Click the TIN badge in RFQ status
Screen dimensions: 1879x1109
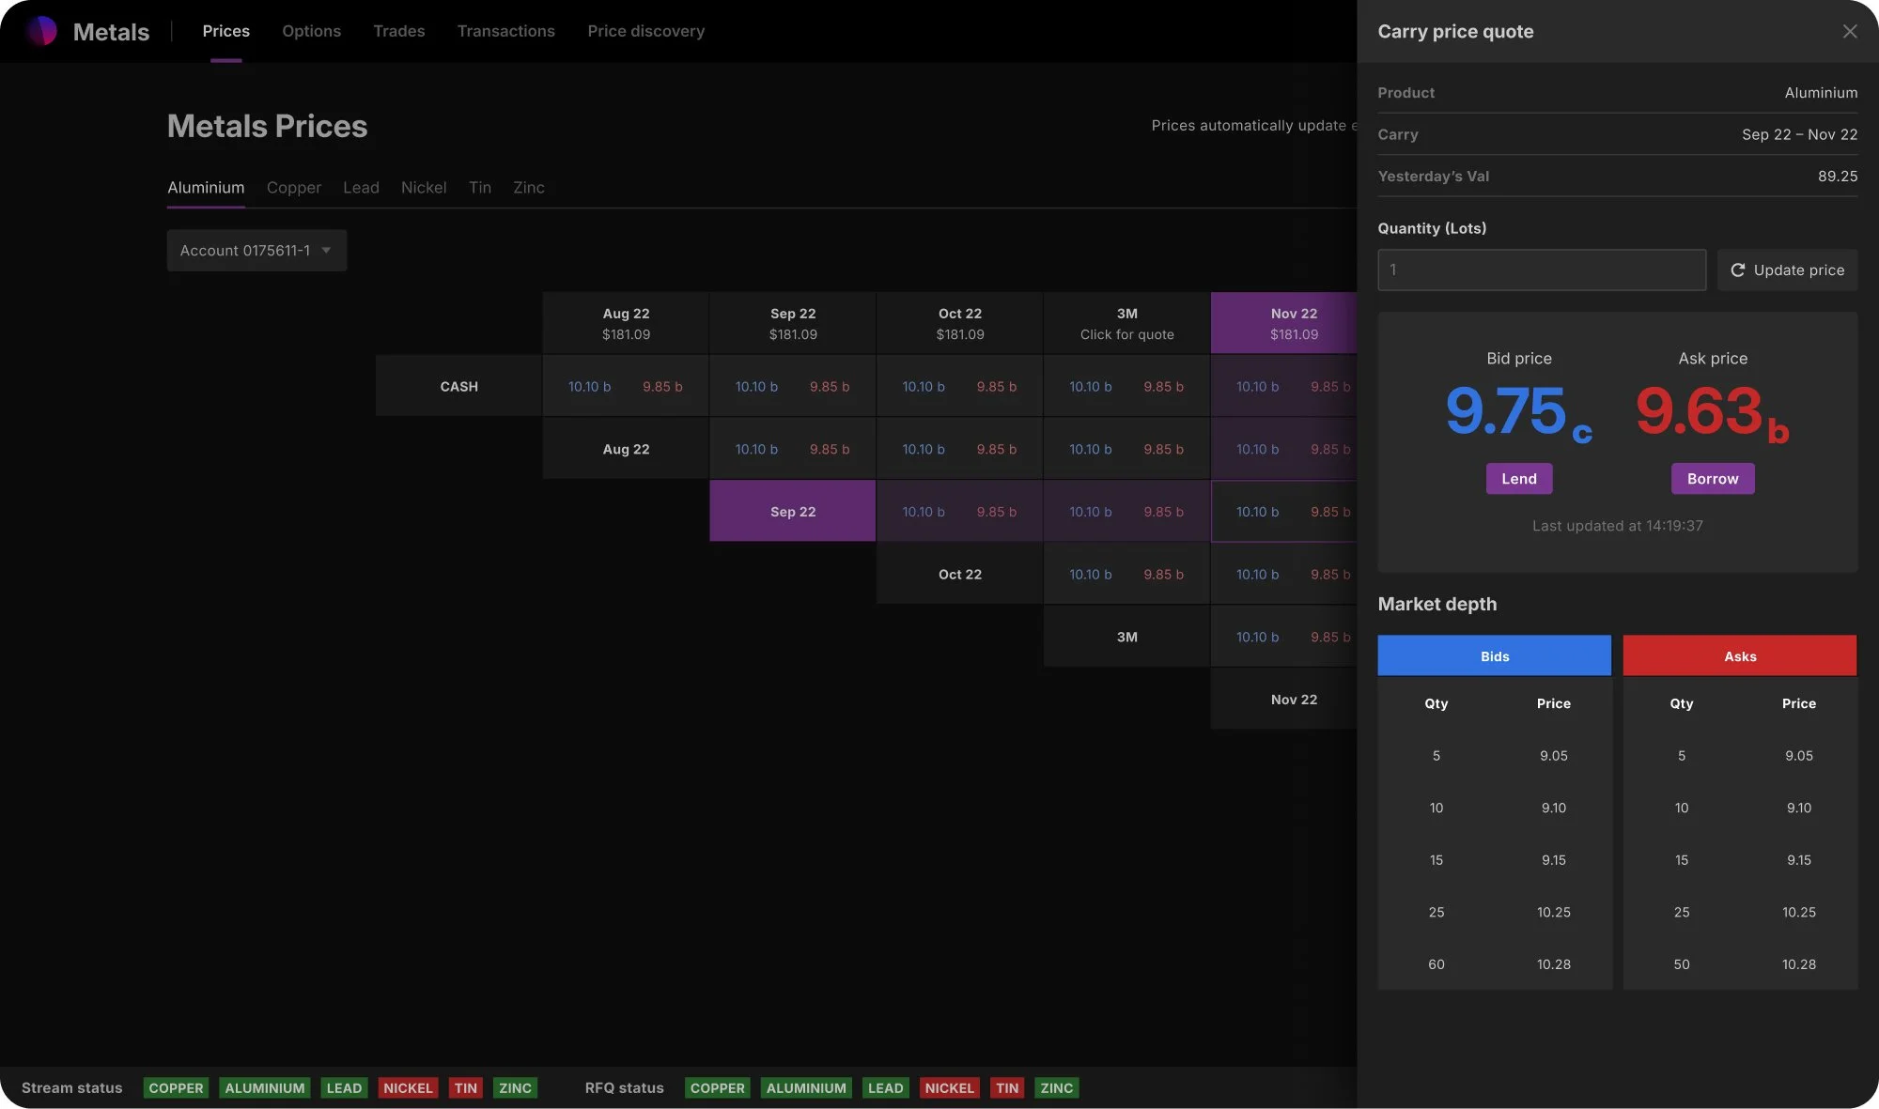[x=1006, y=1087]
